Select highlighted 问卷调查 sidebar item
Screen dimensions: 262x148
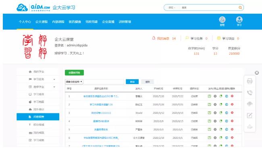[x=38, y=117]
